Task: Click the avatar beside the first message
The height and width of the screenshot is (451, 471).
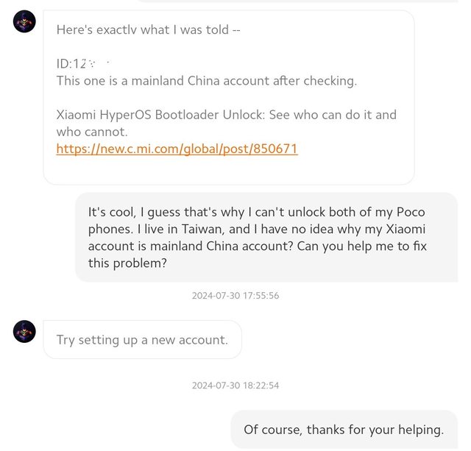Action: pos(24,21)
